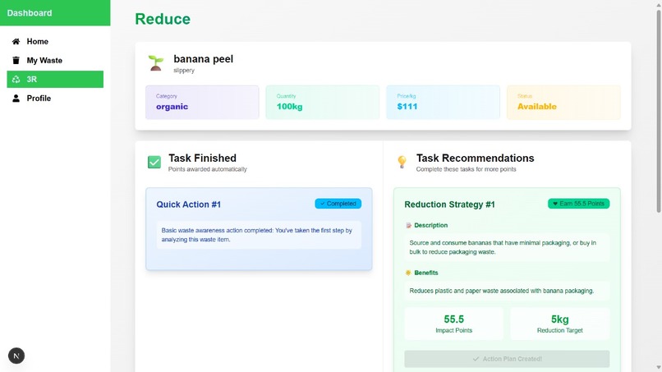This screenshot has height=372, width=662.
Task: Click the Profile person icon
Action: (16, 98)
